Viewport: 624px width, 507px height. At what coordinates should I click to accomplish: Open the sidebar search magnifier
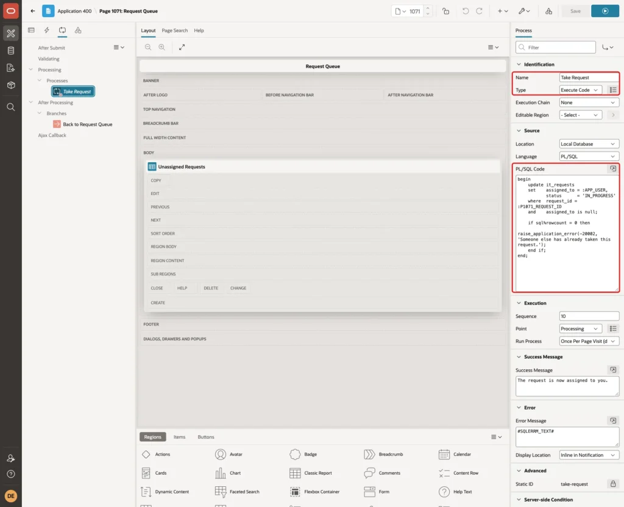click(11, 107)
